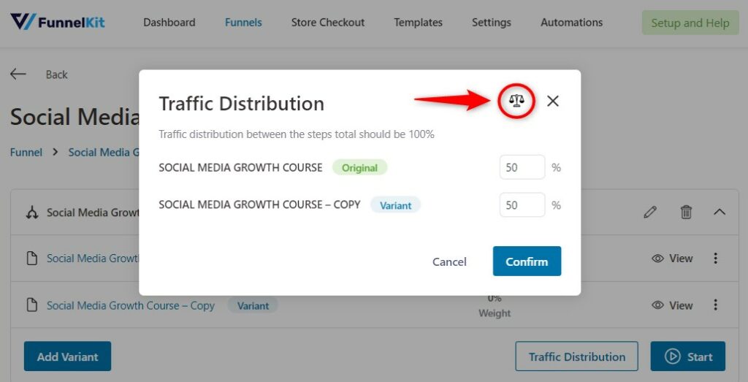The image size is (748, 382).
Task: Click Setup and Help button
Action: click(x=690, y=23)
